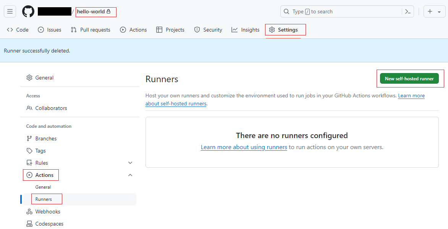The image size is (448, 229).
Task: Click the Issues circle-dot icon
Action: pos(41,30)
